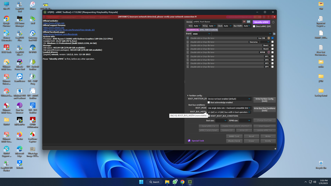Open the Miracle Power Tool desktop icon
The width and height of the screenshot is (331, 186).
20,65
